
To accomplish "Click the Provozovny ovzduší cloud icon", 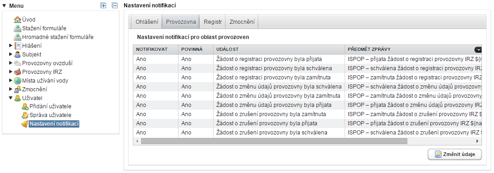I will click(18, 63).
